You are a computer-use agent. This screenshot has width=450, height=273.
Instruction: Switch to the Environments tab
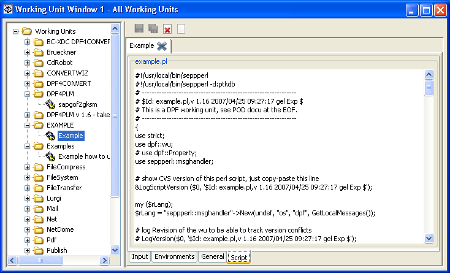175,256
